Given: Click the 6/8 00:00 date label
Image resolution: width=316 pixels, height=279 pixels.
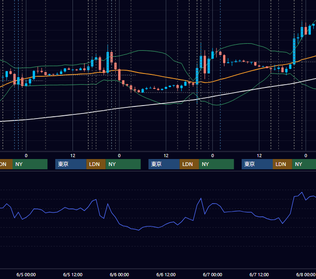Looking at the screenshot, I should click(305, 274).
